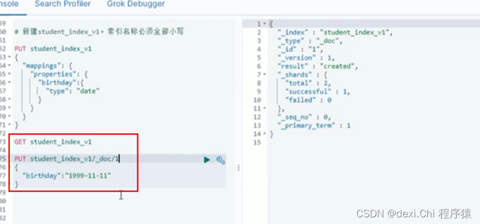The image size is (480, 224).
Task: Click the "birthday":"1999-11-11" line
Action: coord(67,176)
